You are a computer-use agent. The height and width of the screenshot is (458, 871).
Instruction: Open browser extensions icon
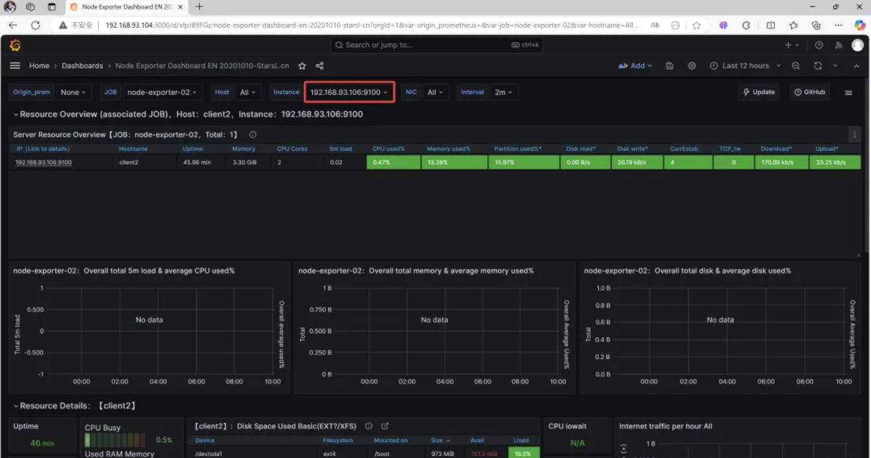(746, 25)
